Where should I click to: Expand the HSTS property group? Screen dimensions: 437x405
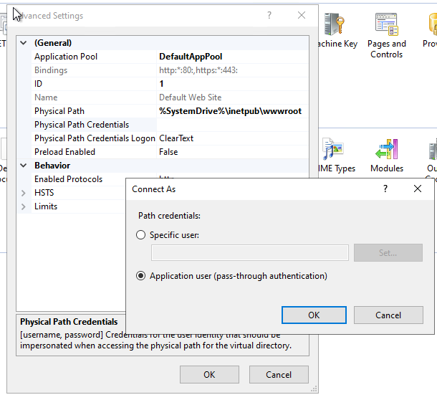click(24, 193)
